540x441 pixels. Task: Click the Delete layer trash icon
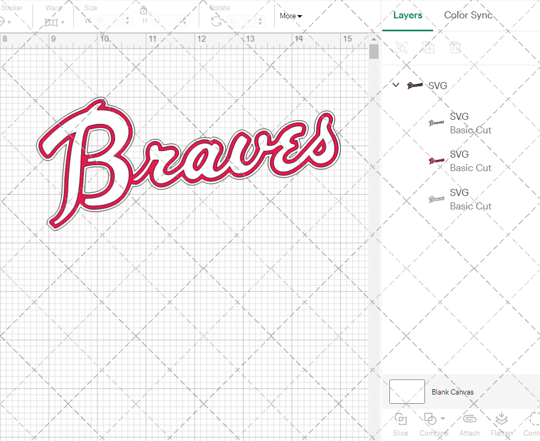tap(455, 47)
